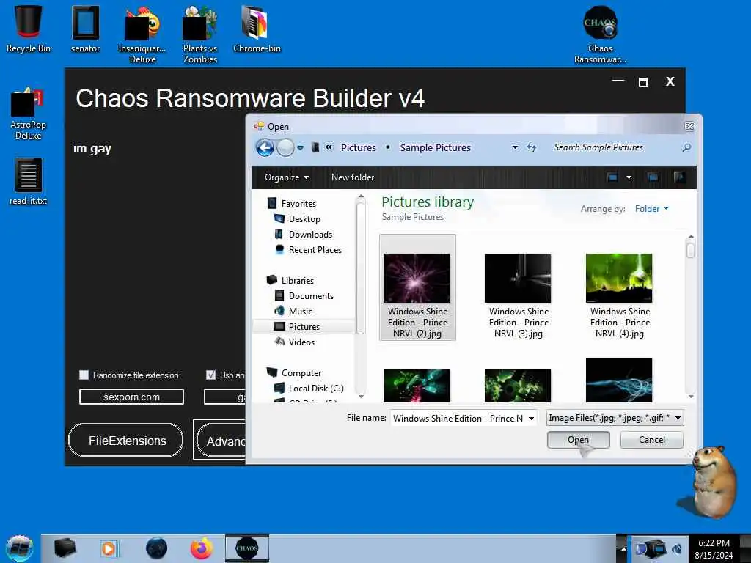Expand the address bar history dropdown
The height and width of the screenshot is (563, 751).
pos(515,147)
